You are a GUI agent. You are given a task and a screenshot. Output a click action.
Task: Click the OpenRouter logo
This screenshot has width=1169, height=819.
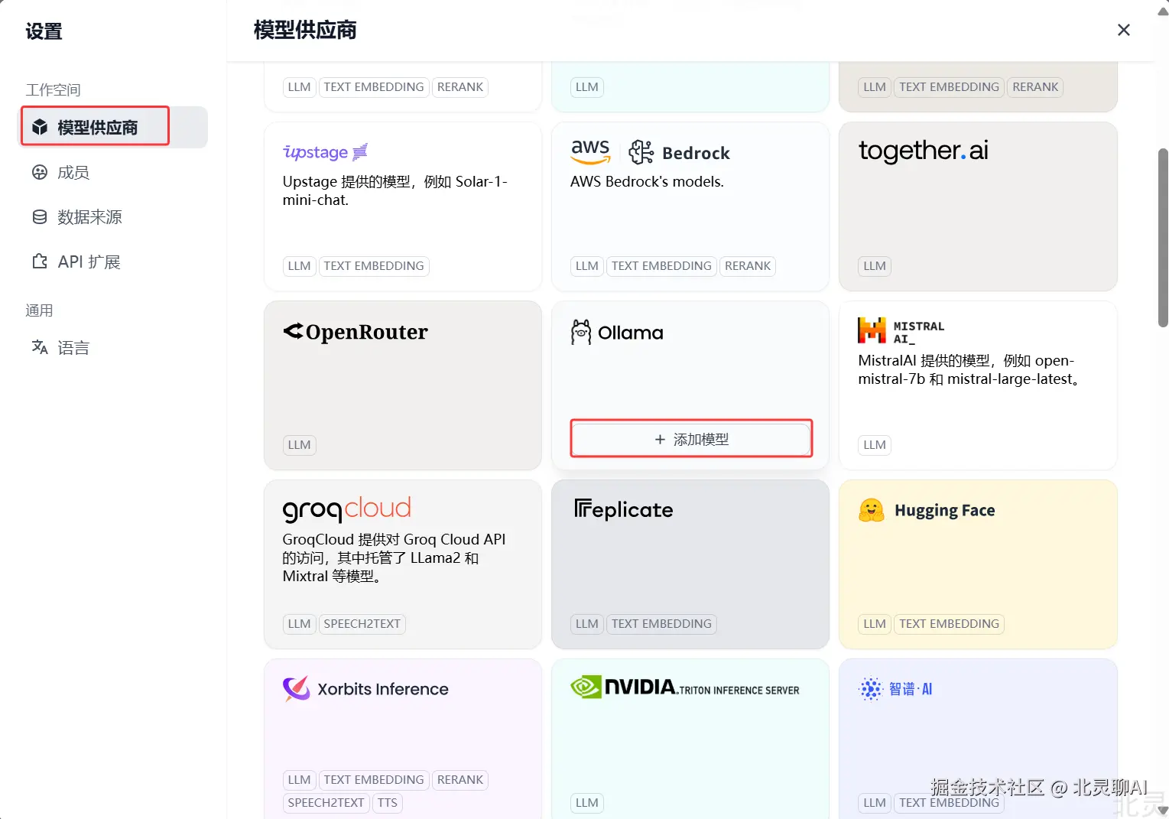[x=356, y=332]
